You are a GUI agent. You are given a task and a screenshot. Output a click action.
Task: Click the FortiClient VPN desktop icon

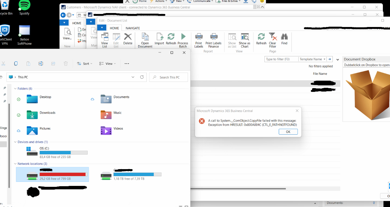pyautogui.click(x=5, y=35)
